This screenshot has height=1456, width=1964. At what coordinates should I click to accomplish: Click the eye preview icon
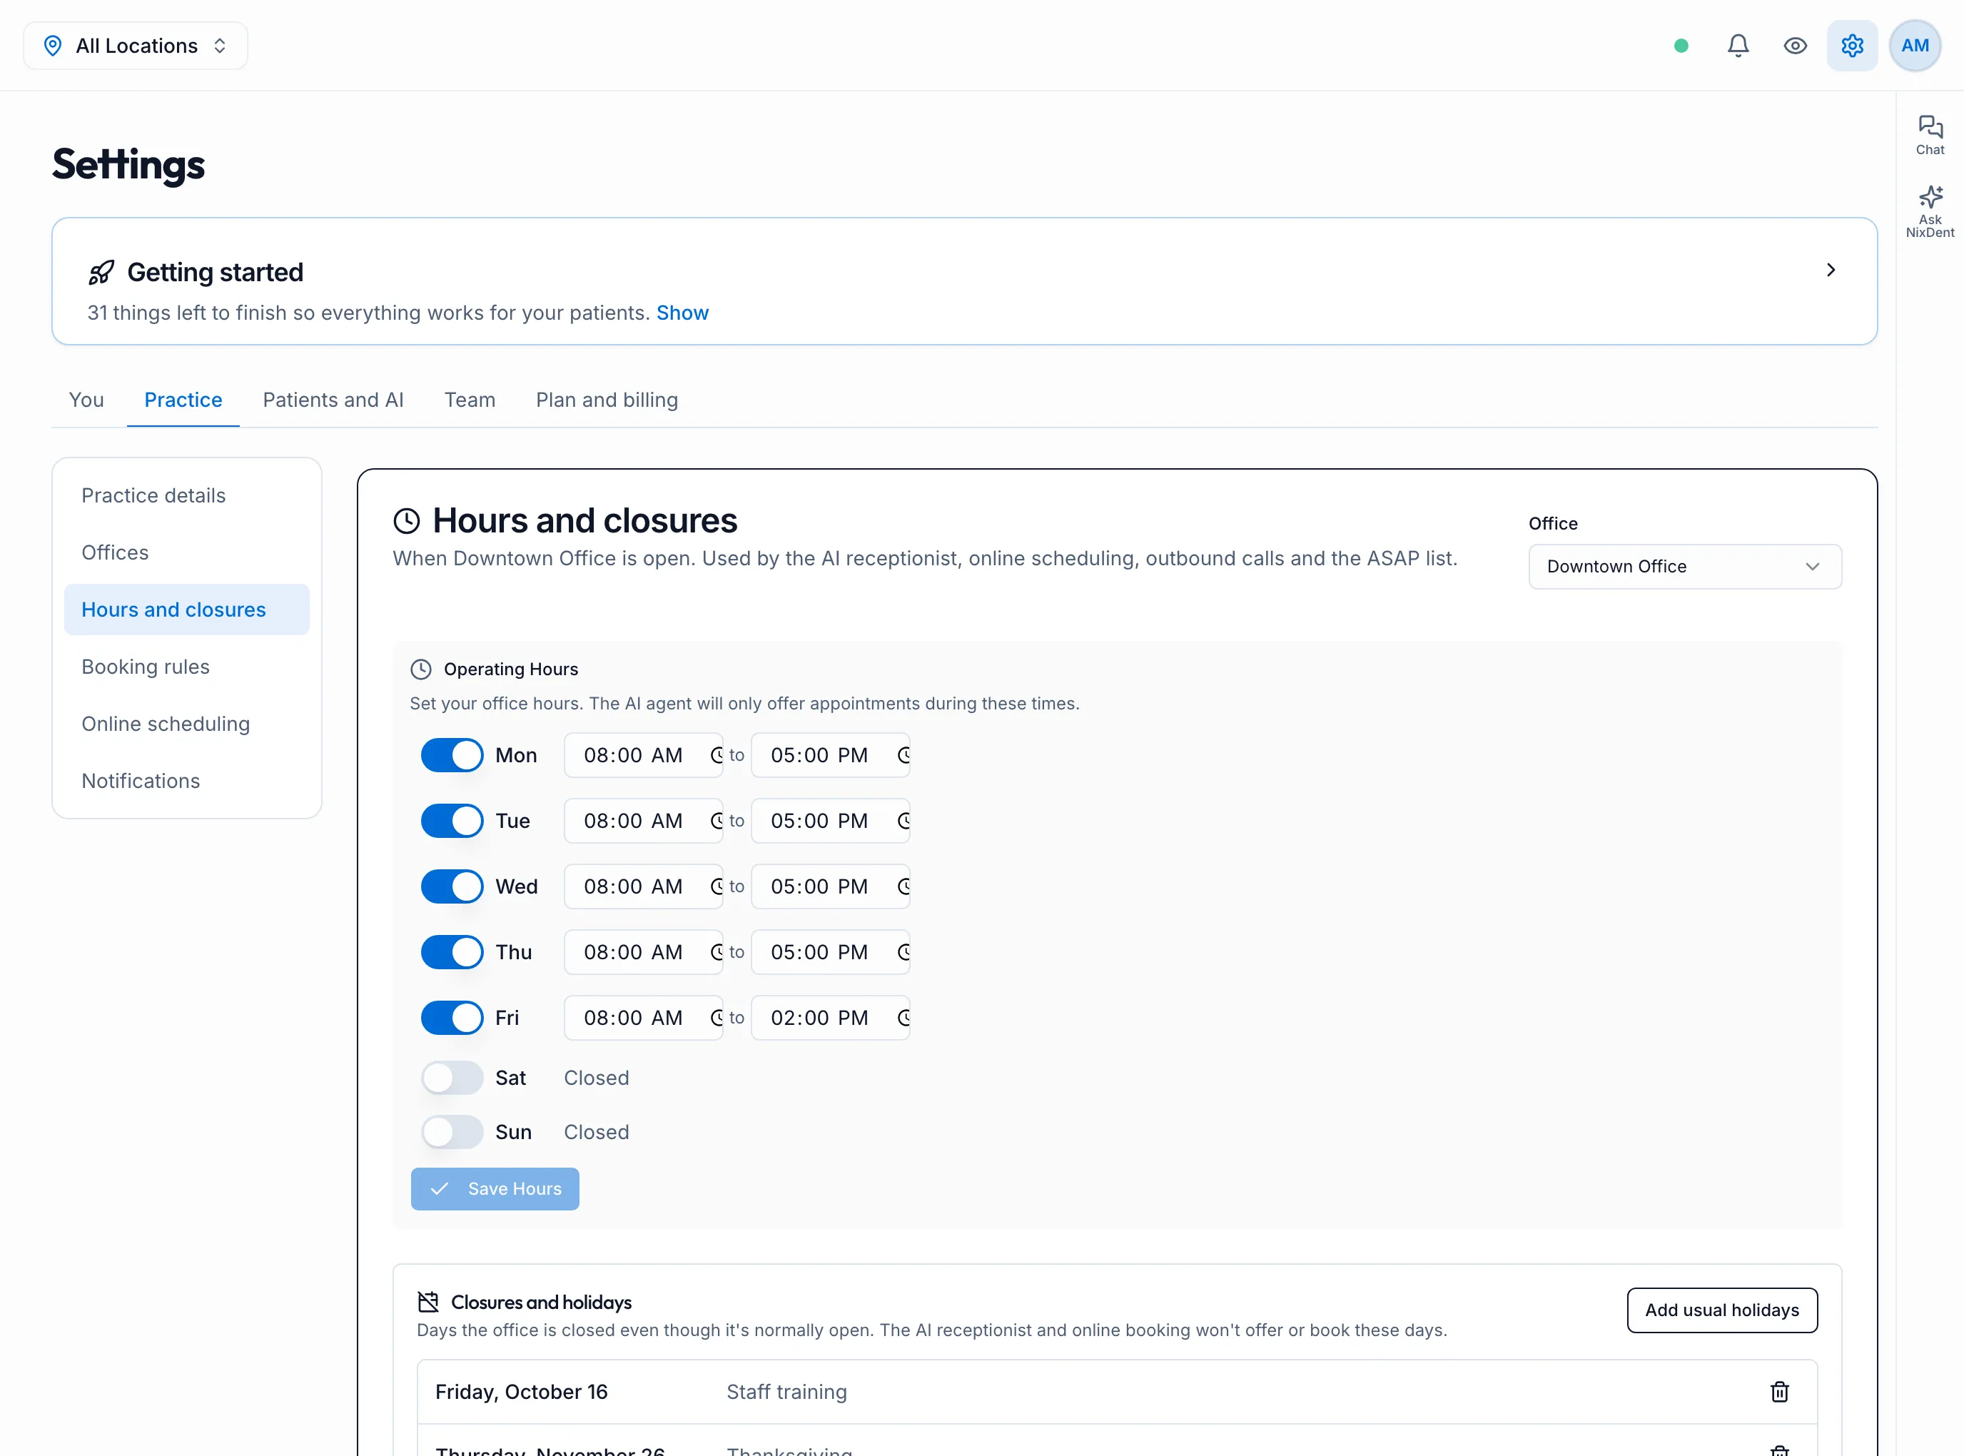1795,46
